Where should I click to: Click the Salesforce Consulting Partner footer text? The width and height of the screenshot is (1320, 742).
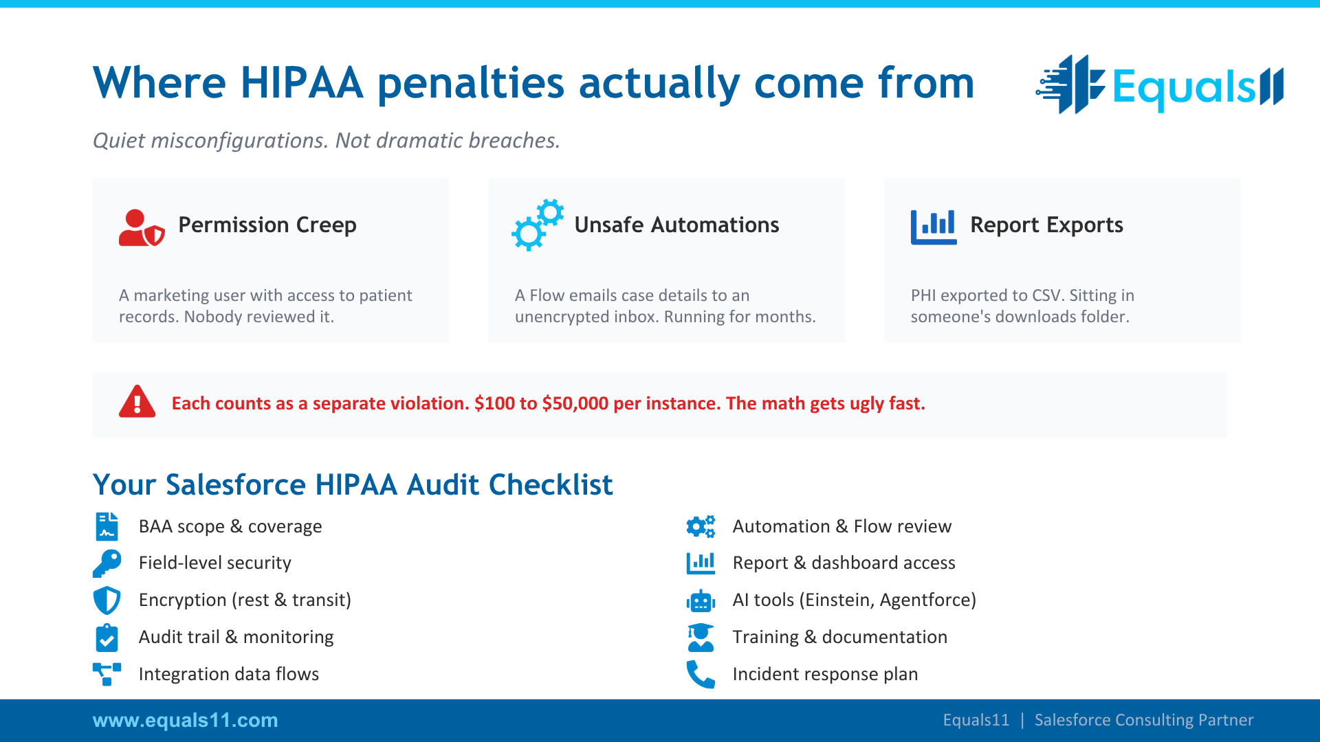(1143, 720)
